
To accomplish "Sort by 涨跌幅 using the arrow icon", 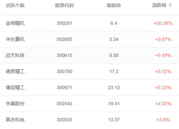I will [x=170, y=5].
